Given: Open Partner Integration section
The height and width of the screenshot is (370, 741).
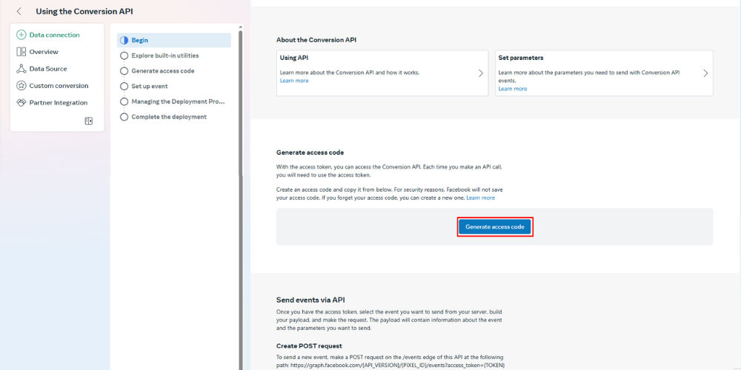Looking at the screenshot, I should 58,103.
